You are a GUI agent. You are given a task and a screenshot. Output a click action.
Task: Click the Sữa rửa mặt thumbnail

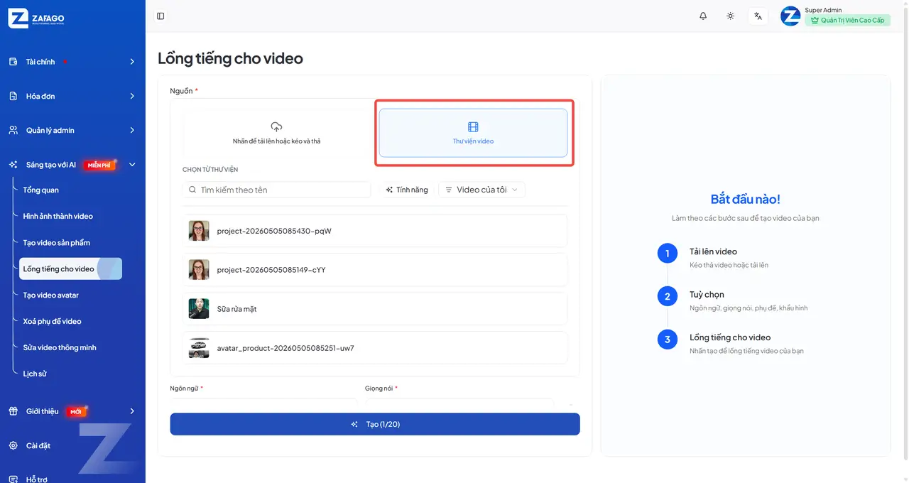click(199, 309)
